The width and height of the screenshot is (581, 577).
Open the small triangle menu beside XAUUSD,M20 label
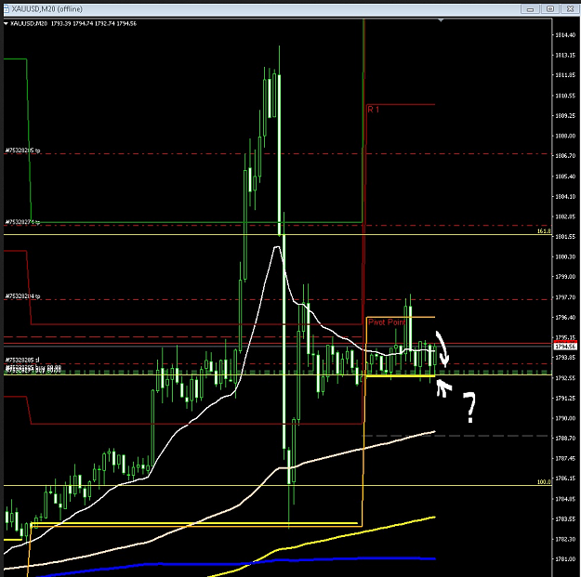(x=6, y=24)
